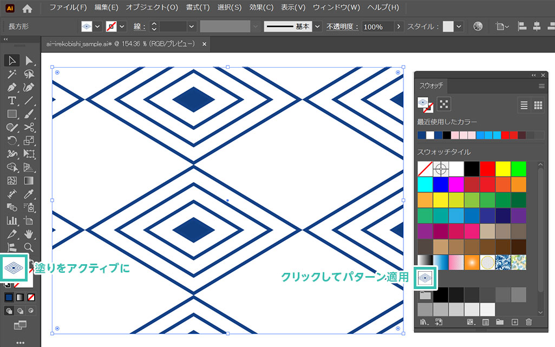This screenshot has width=555, height=347.
Task: Delete swatch with the trash icon
Action: tap(528, 322)
